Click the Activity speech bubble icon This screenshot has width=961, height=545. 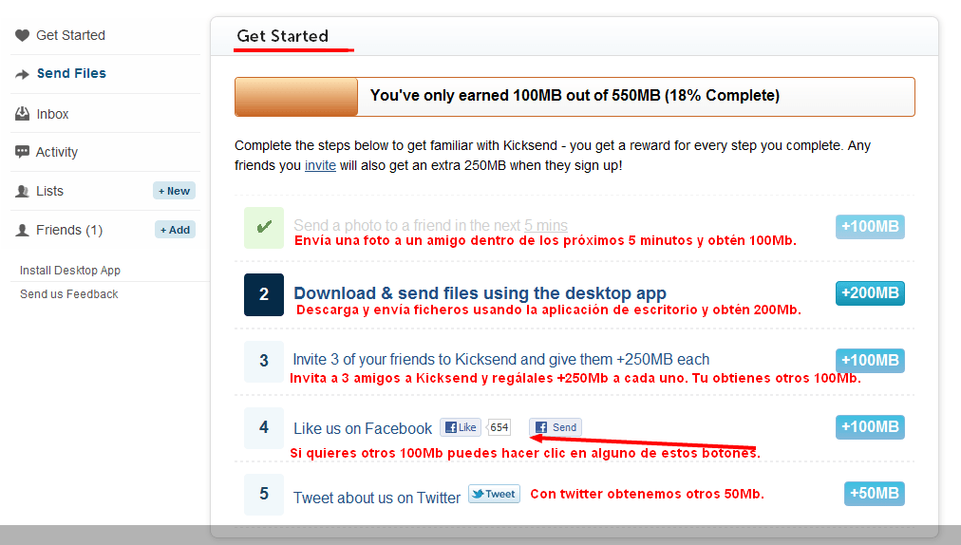pos(22,152)
